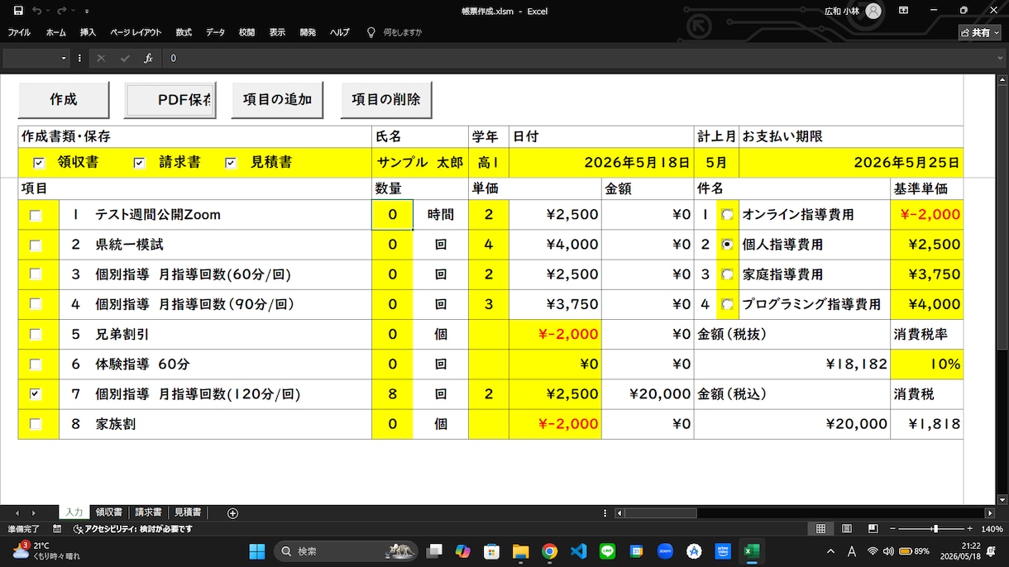Select the オンライン指導費用 radio button
This screenshot has width=1009, height=567.
click(727, 215)
